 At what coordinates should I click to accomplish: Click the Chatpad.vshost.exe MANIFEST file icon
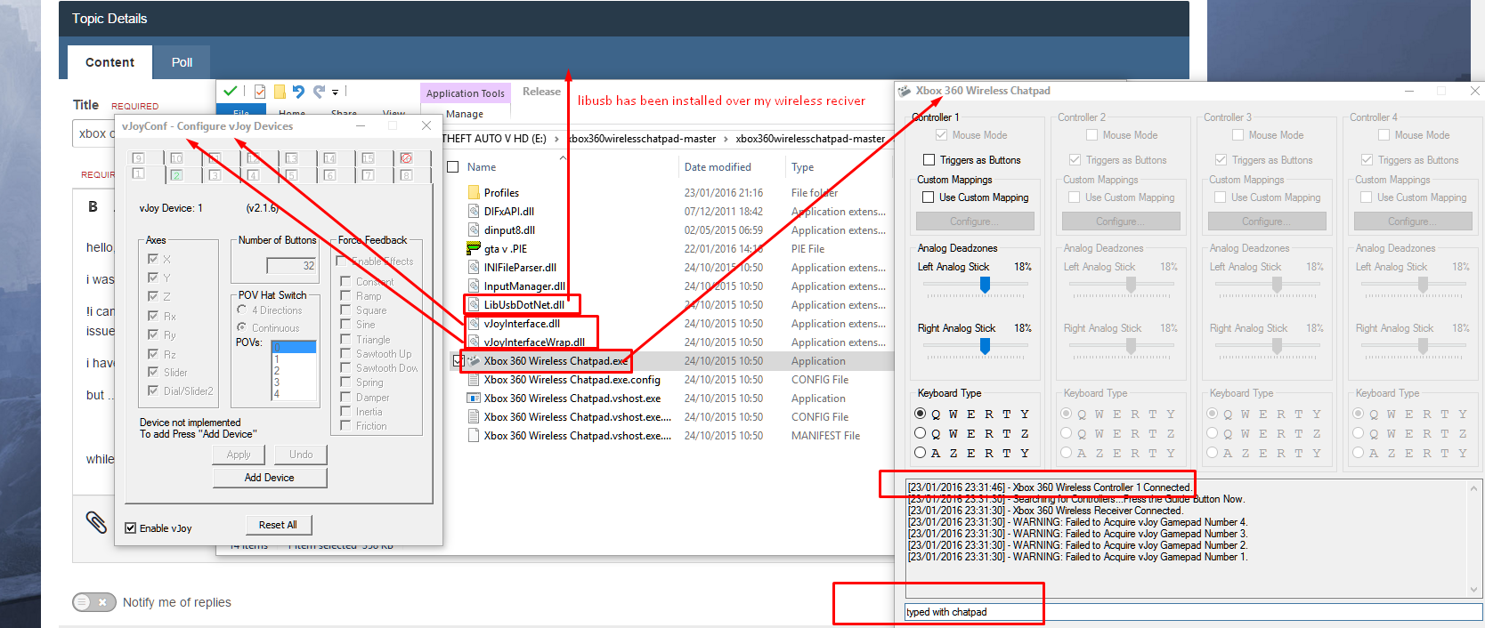474,436
